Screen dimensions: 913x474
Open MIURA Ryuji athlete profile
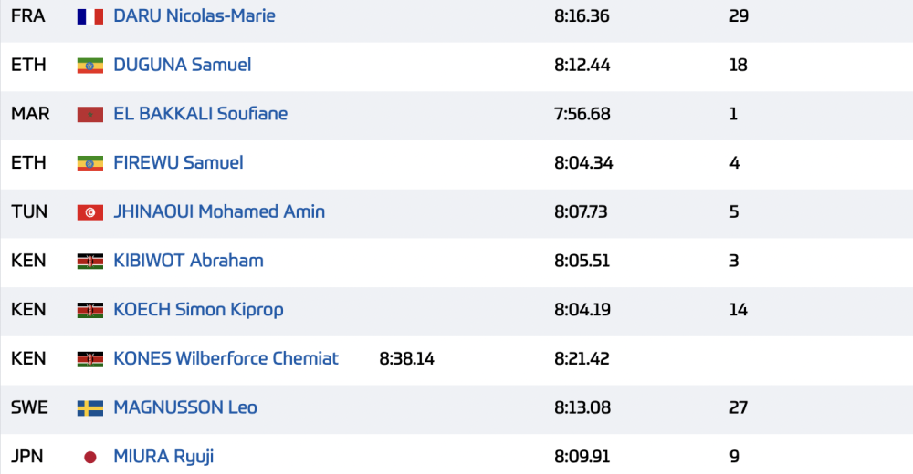click(x=163, y=457)
